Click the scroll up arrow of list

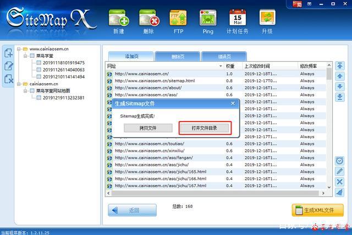pyautogui.click(x=329, y=65)
